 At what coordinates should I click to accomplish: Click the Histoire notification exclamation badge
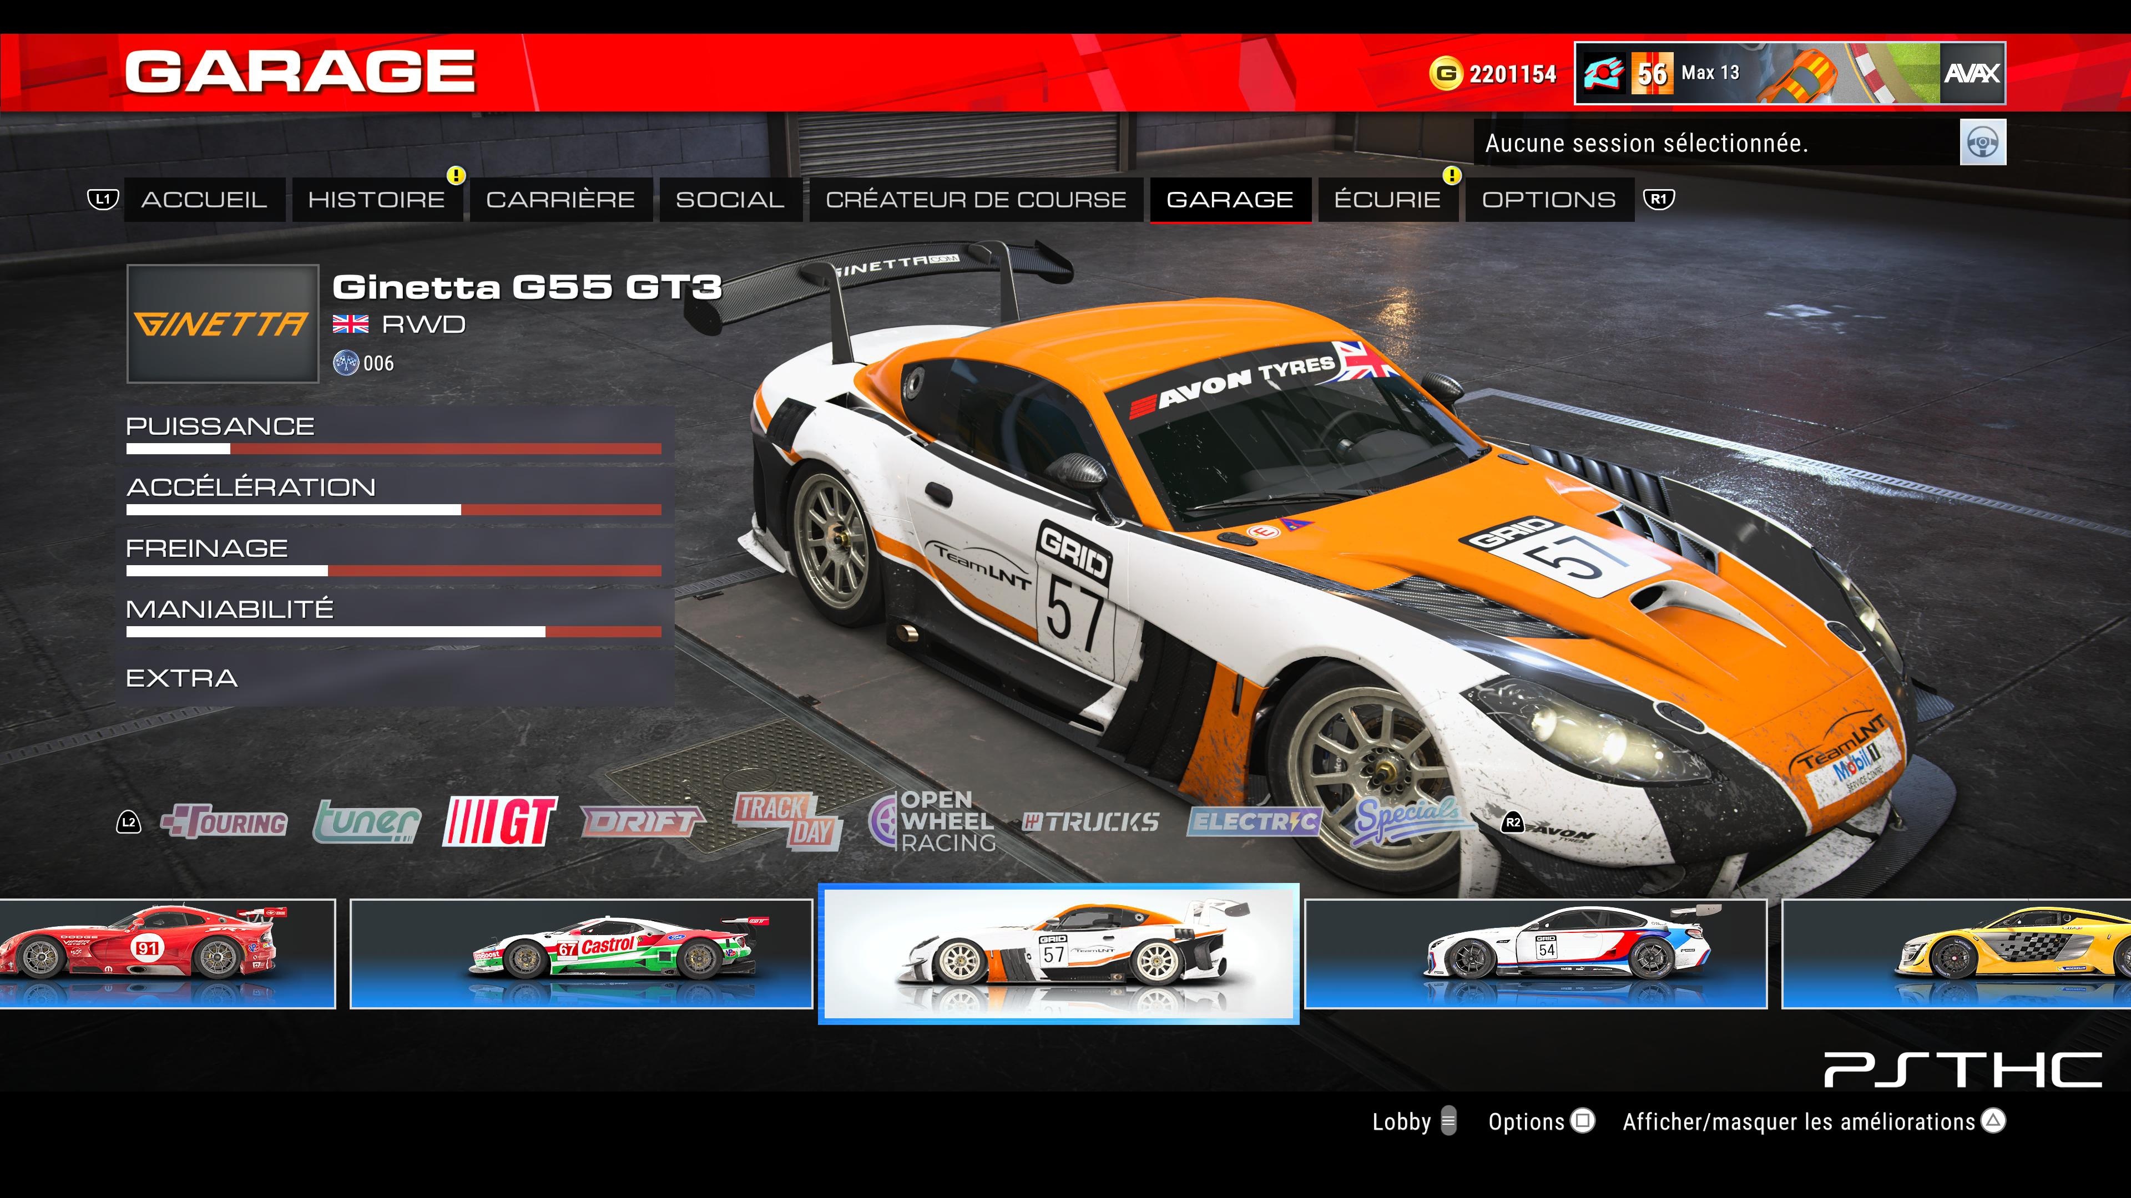click(457, 175)
